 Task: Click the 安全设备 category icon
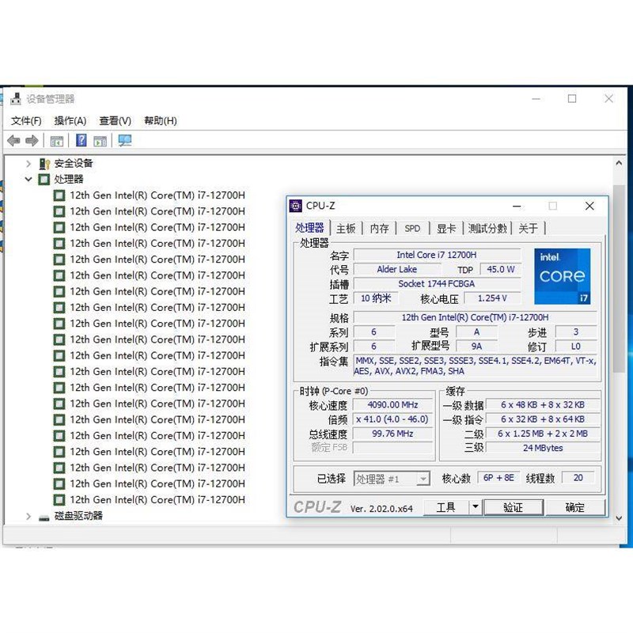click(44, 164)
